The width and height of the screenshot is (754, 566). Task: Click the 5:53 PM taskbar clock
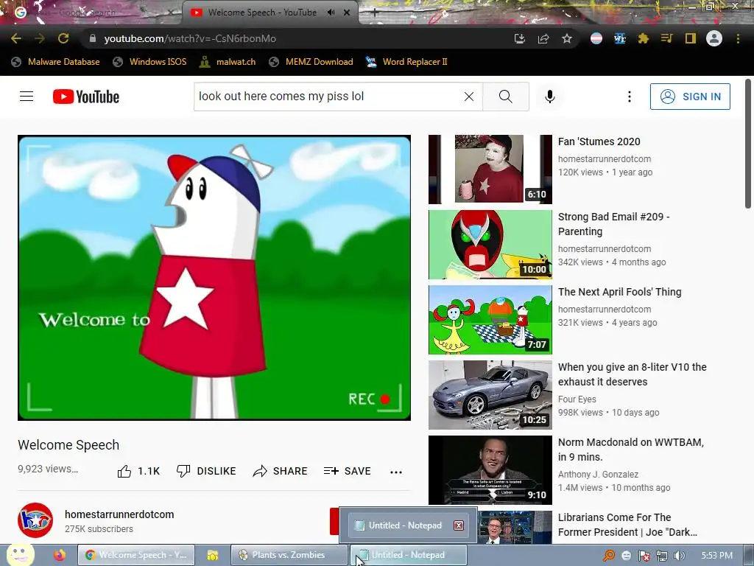[716, 556]
